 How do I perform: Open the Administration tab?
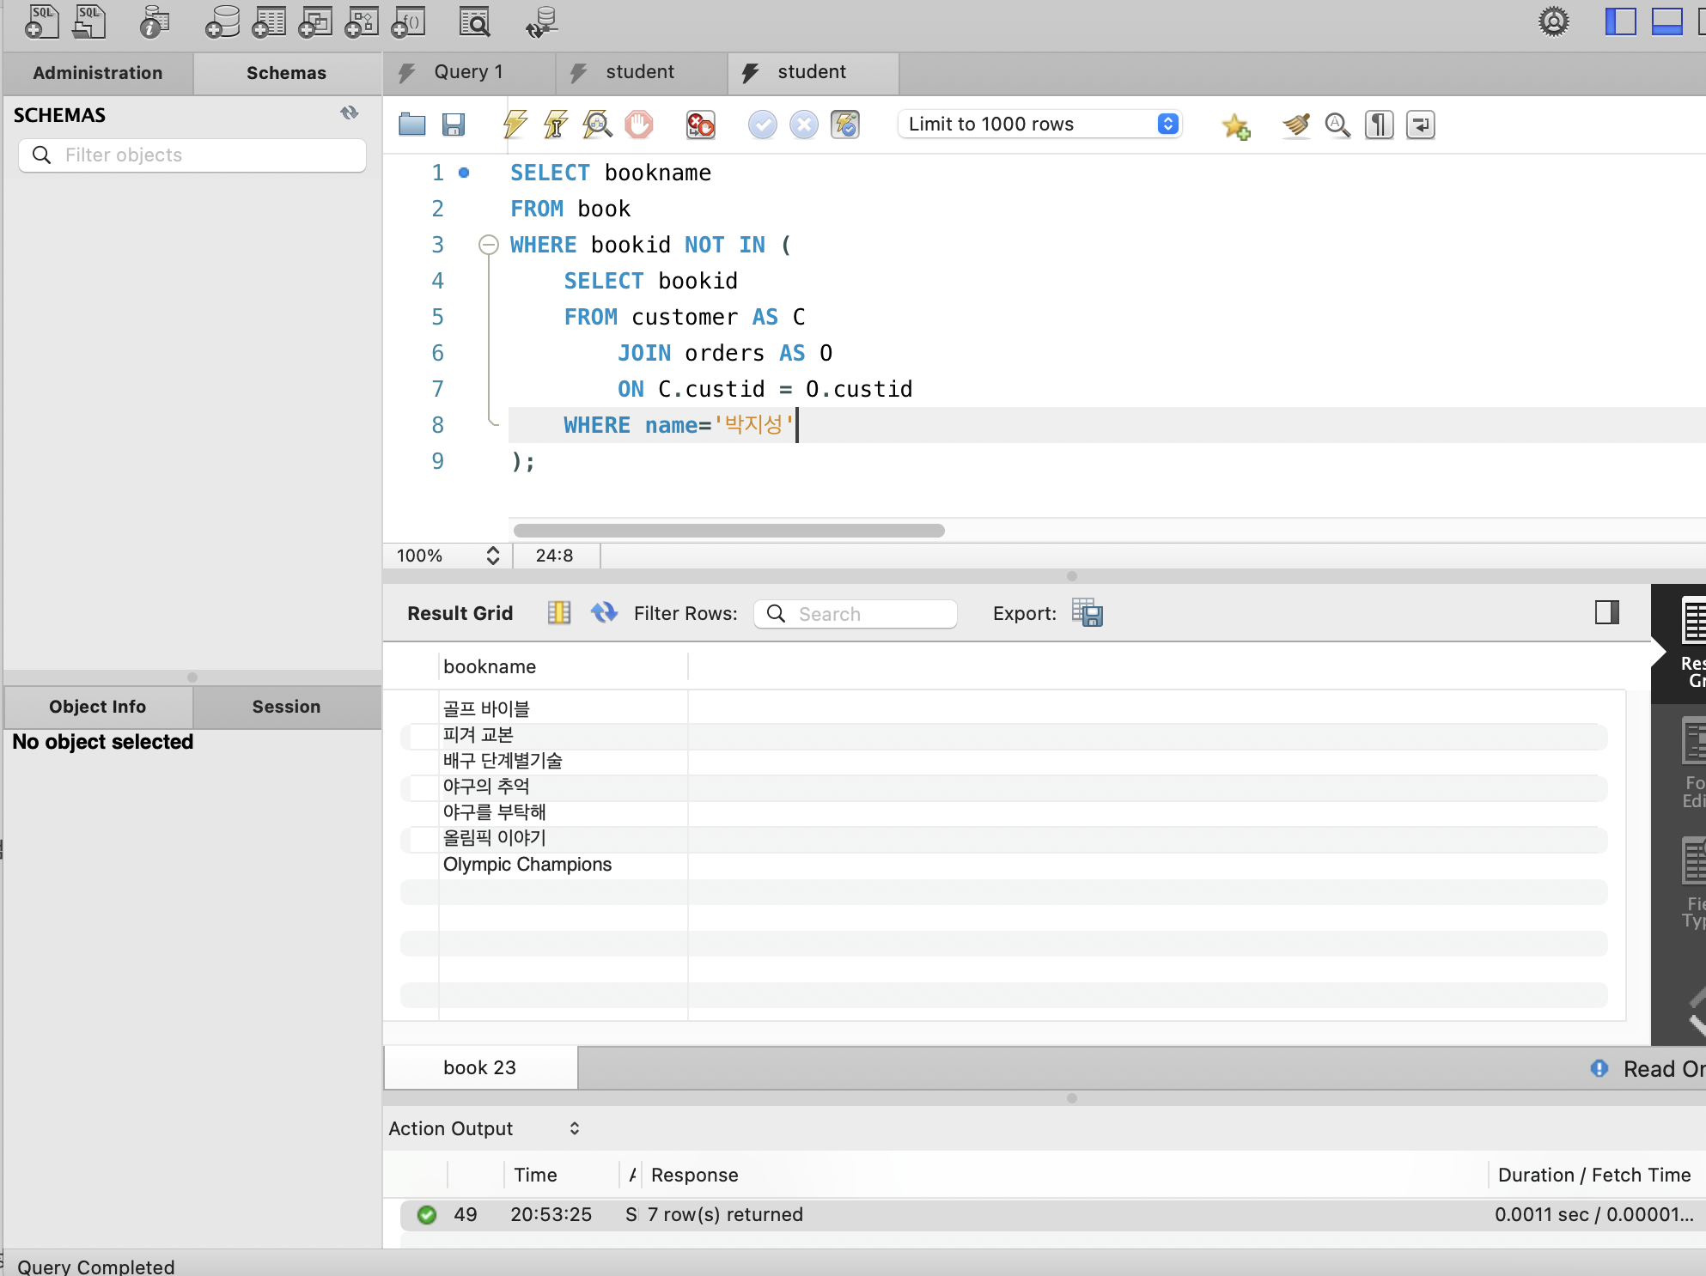pyautogui.click(x=98, y=73)
